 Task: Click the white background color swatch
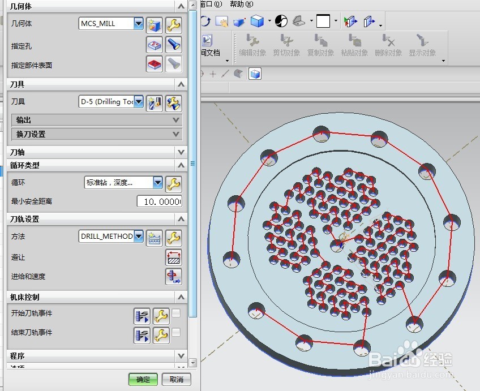[323, 21]
